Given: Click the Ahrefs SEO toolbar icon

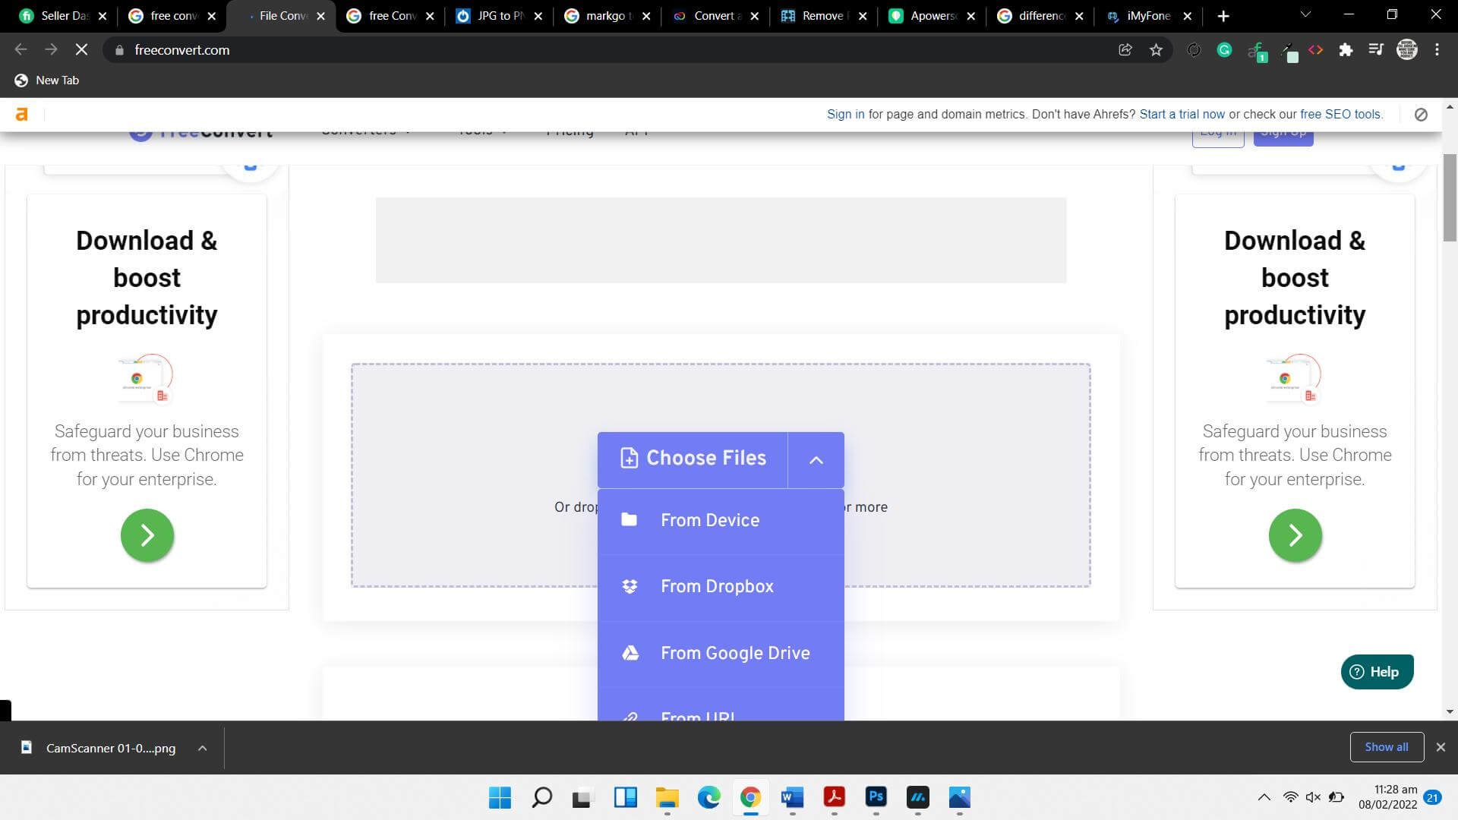Looking at the screenshot, I should pos(1257,50).
